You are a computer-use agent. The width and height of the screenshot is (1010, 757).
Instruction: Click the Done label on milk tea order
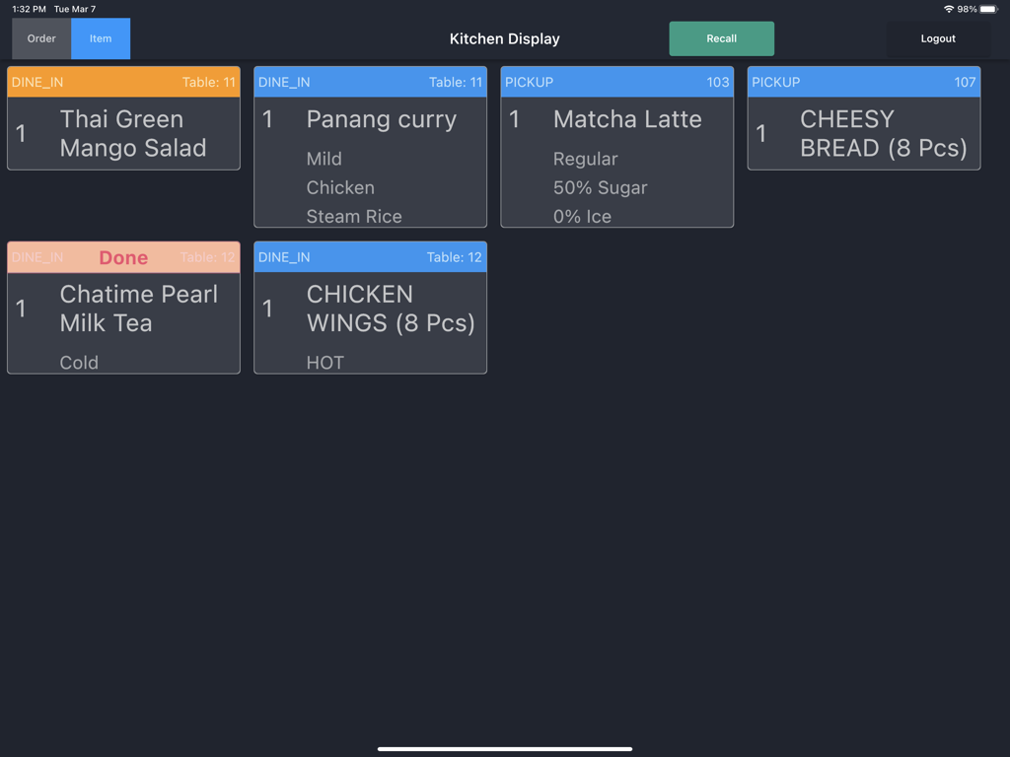pyautogui.click(x=123, y=257)
